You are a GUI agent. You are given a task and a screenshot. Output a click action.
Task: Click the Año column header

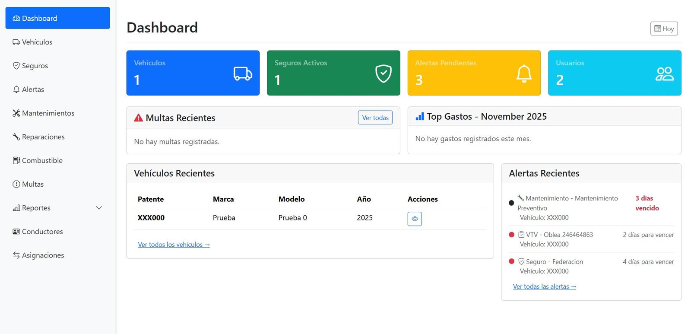(x=364, y=199)
